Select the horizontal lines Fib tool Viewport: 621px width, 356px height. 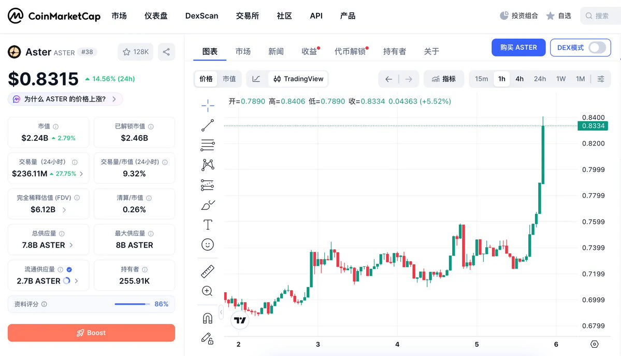208,145
